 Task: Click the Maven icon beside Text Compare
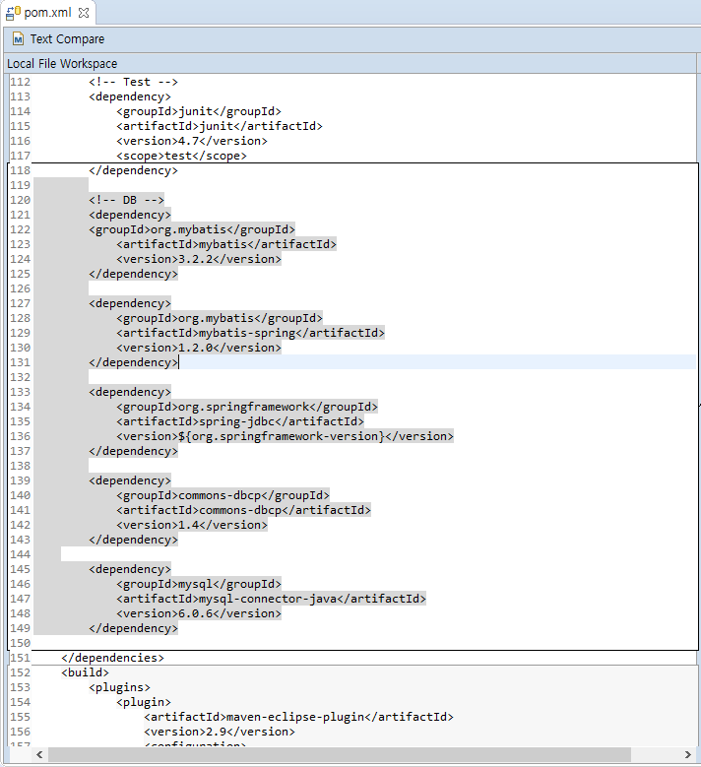coord(17,39)
